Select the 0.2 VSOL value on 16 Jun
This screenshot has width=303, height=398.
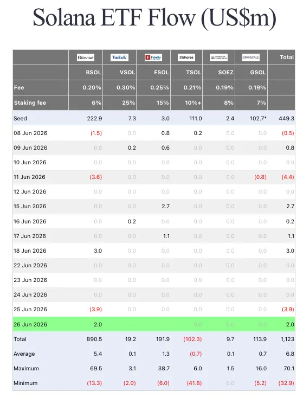click(x=132, y=222)
